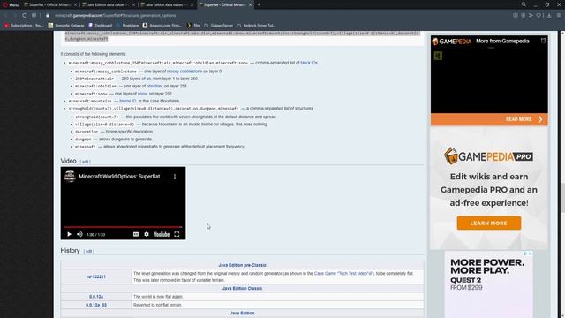Open the obsidian link
This screenshot has height=318, width=565.
coord(154,87)
